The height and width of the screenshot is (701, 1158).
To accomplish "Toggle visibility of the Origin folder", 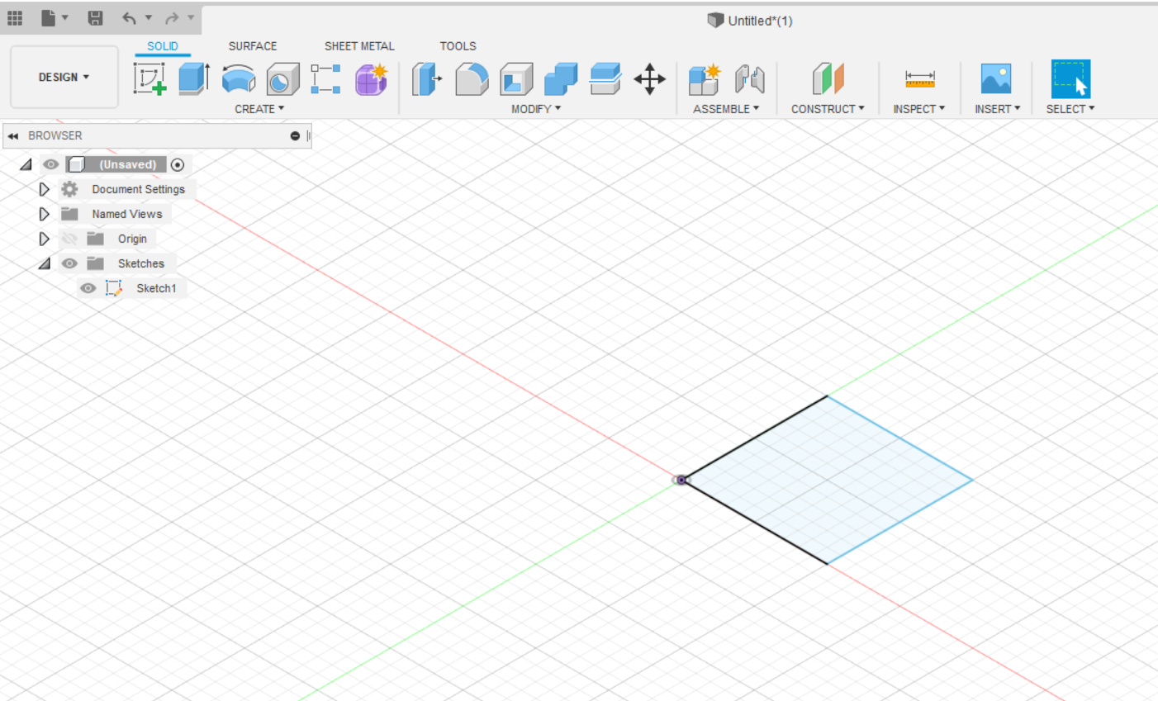I will [69, 239].
